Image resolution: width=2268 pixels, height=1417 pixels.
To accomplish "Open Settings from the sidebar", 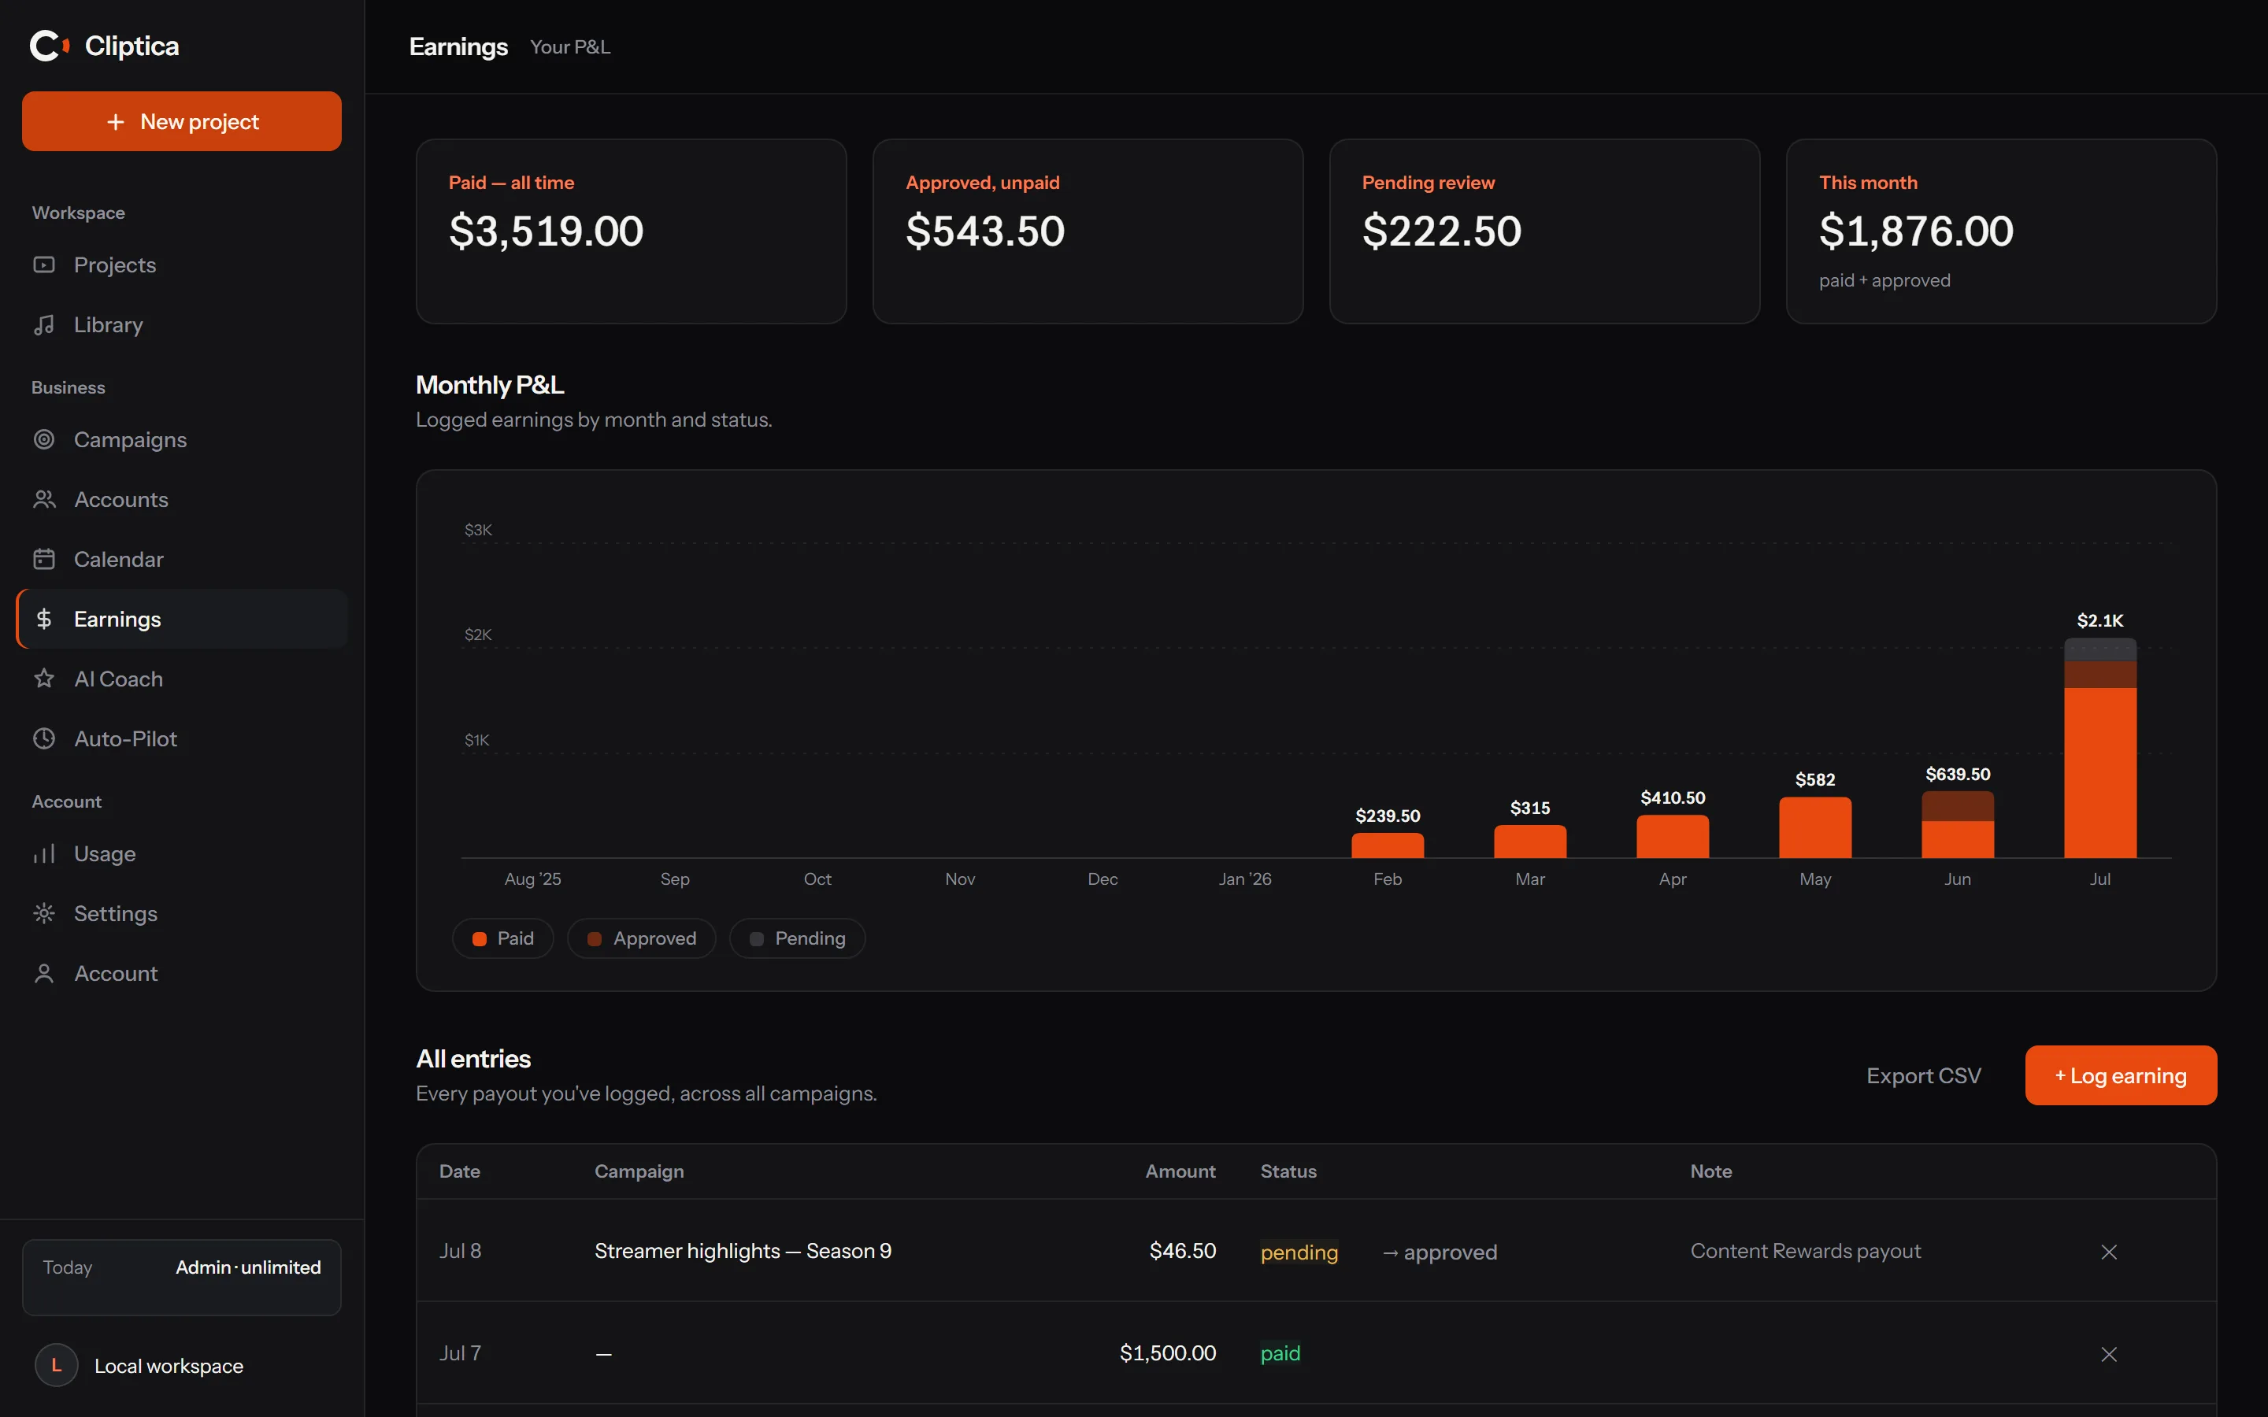I will click(182, 914).
